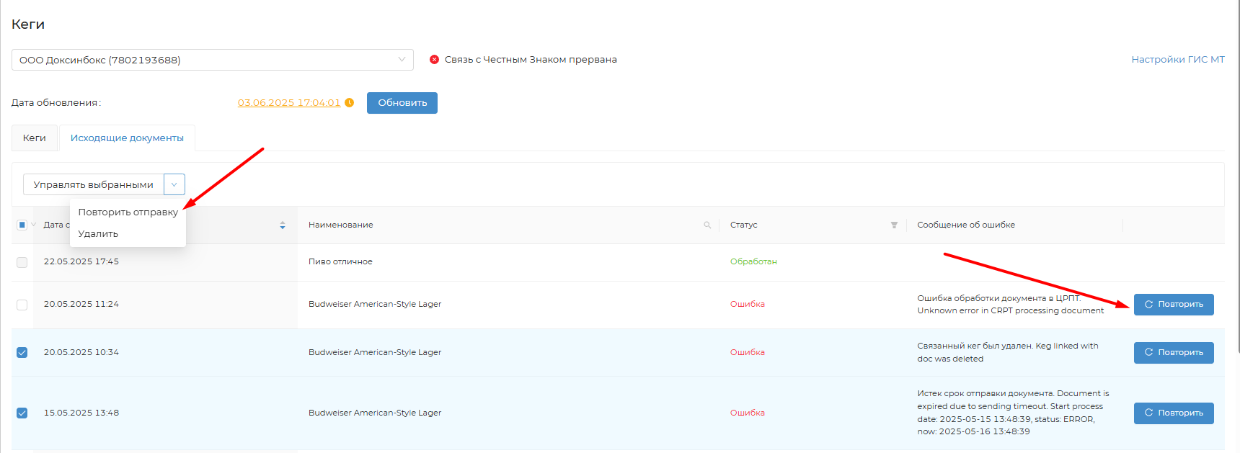Open the Настройки ГИС МТ link
Screen dimensions: 1240x453
pyautogui.click(x=1177, y=60)
